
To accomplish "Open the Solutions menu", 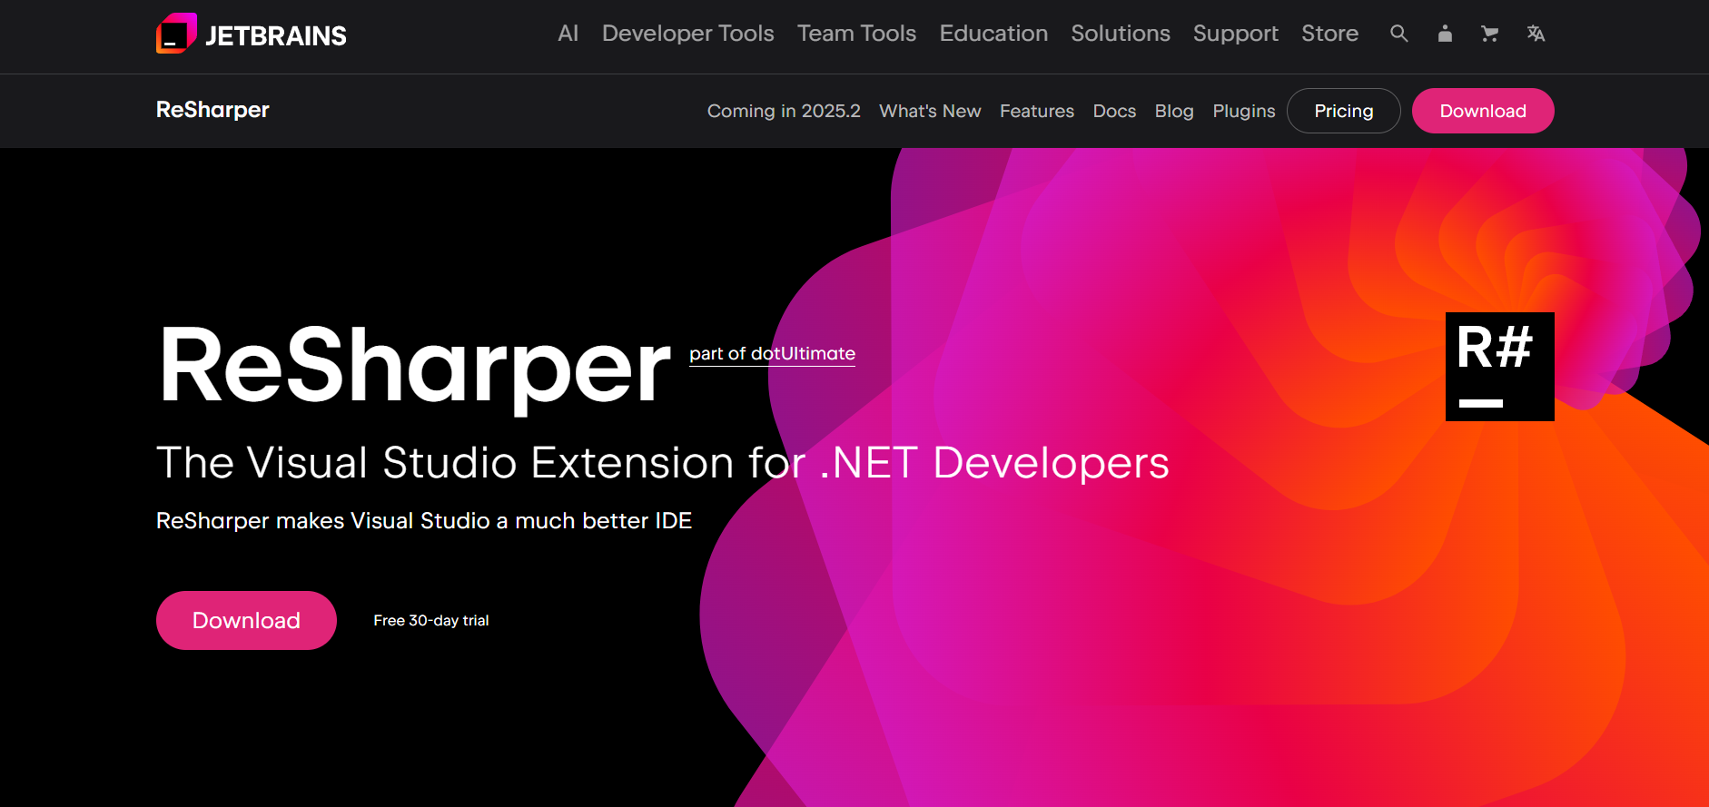I will click(x=1121, y=34).
